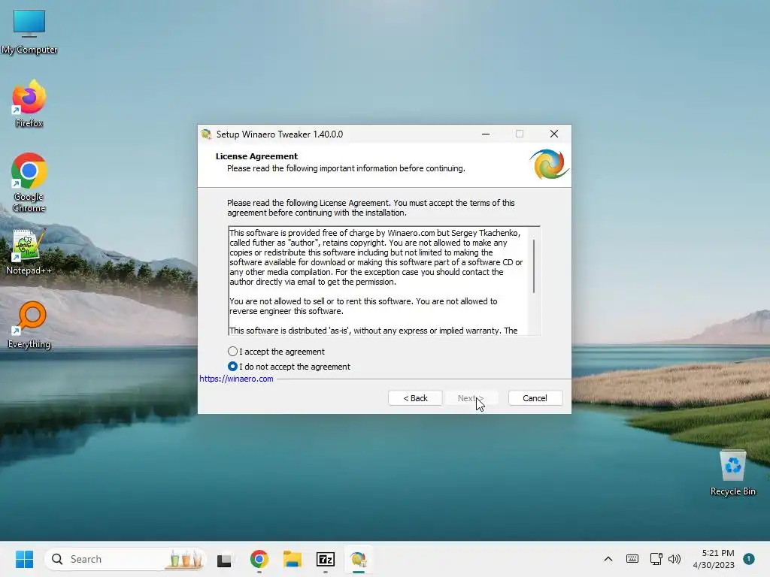770x577 pixels.
Task: Select the Everything search desktop shortcut
Action: [x=29, y=325]
